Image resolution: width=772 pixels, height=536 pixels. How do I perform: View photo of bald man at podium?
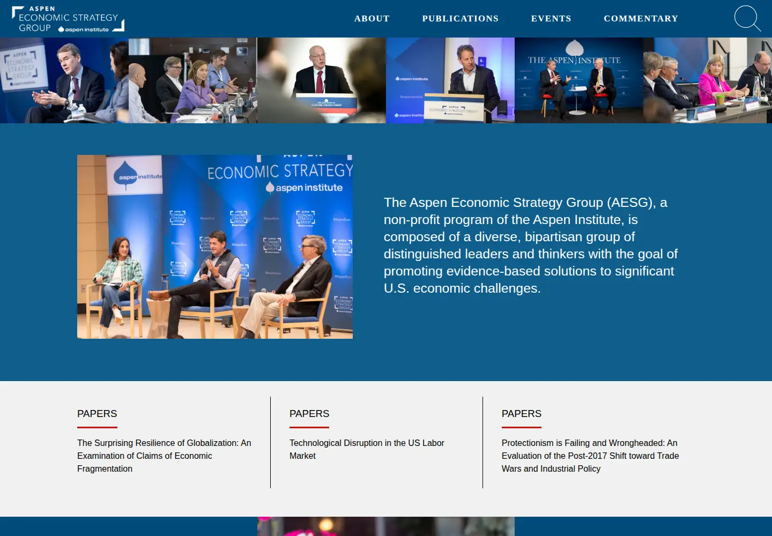(322, 80)
